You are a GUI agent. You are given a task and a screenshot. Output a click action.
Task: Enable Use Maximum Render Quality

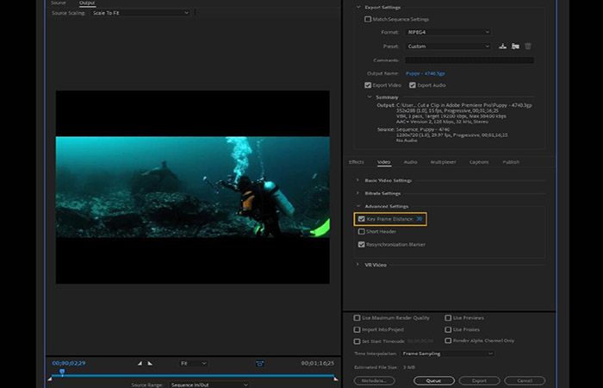pos(357,318)
